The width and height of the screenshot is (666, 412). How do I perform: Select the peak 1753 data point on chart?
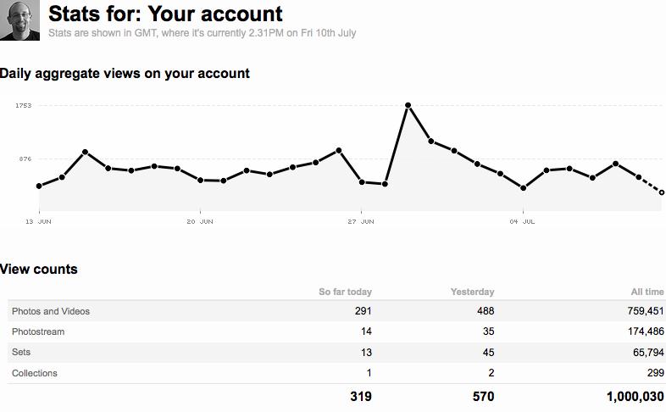point(408,105)
